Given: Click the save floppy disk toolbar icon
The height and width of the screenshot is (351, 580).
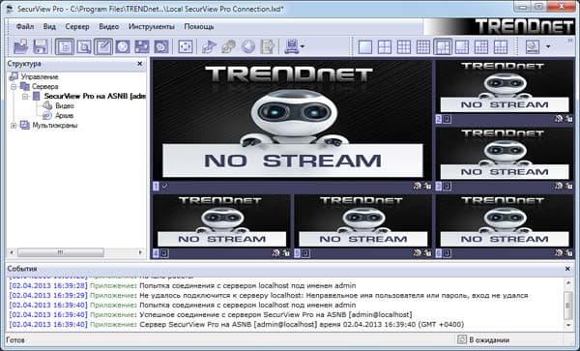Looking at the screenshot, I should 41,46.
